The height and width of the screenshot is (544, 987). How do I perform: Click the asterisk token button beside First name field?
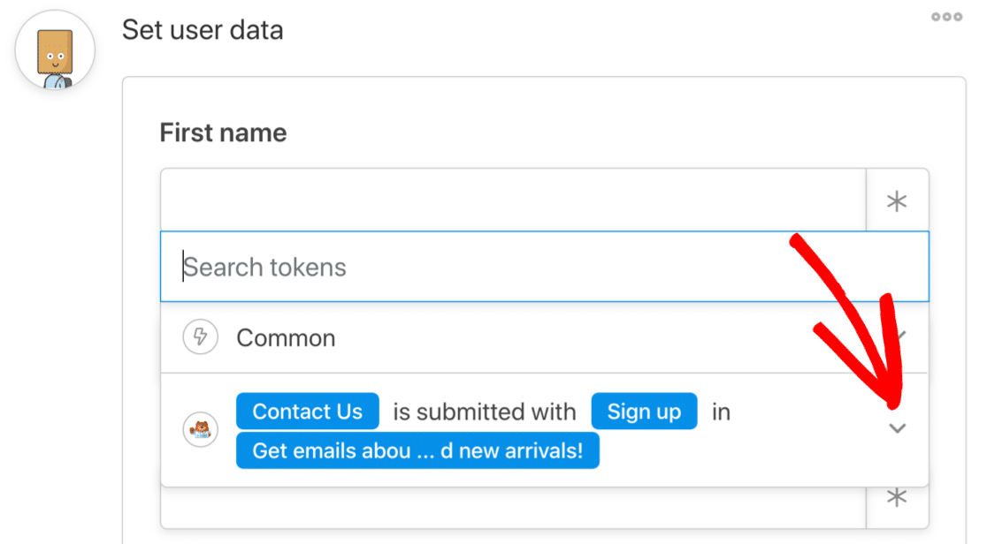click(897, 201)
